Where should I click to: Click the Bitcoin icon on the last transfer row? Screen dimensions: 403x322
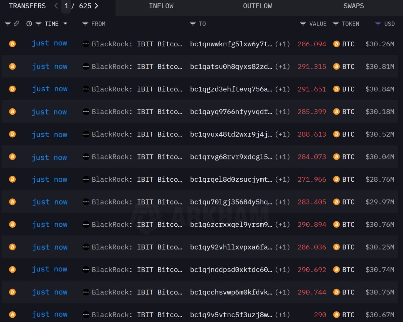[12, 315]
